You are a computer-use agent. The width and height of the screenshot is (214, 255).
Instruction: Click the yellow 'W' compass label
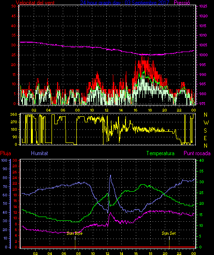click(206, 123)
